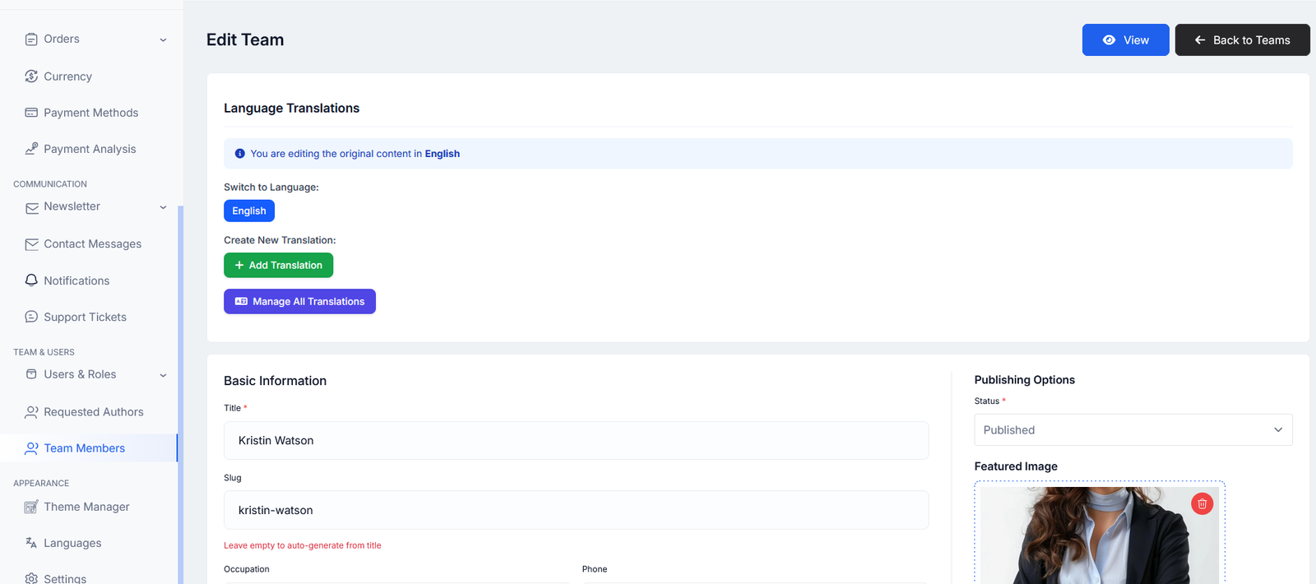This screenshot has height=584, width=1316.
Task: Click the Edit Team page heading
Action: coord(245,39)
